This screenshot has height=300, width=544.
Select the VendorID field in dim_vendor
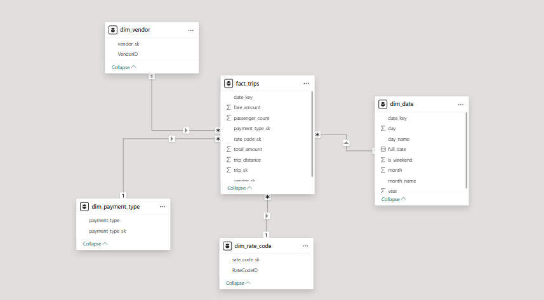pyautogui.click(x=128, y=54)
